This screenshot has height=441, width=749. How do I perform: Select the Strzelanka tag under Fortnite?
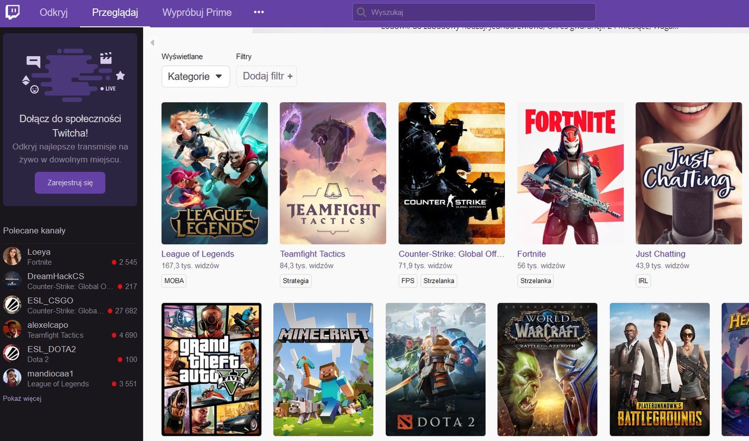coord(536,281)
